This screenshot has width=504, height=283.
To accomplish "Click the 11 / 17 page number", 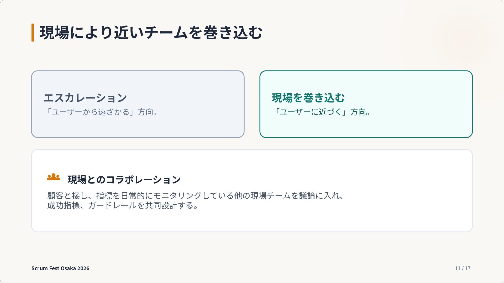I will pos(463,268).
